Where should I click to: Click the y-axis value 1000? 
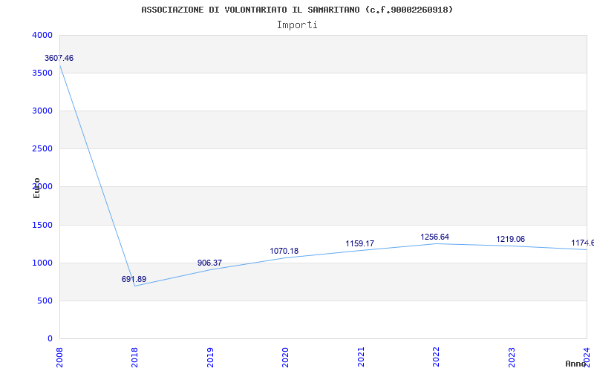(42, 263)
